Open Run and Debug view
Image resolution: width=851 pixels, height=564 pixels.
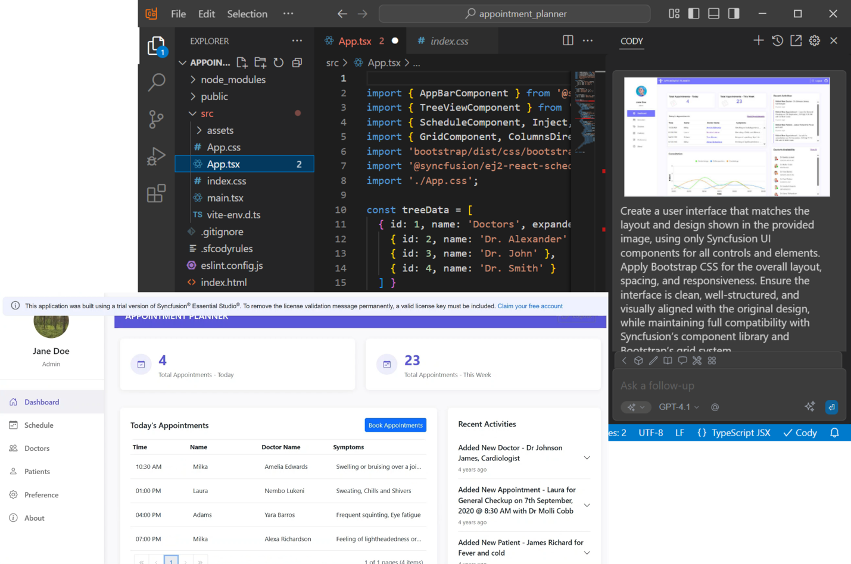click(156, 156)
